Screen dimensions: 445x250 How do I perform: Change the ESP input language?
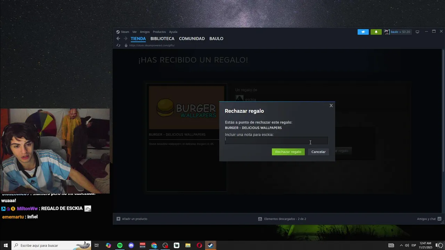click(414, 245)
